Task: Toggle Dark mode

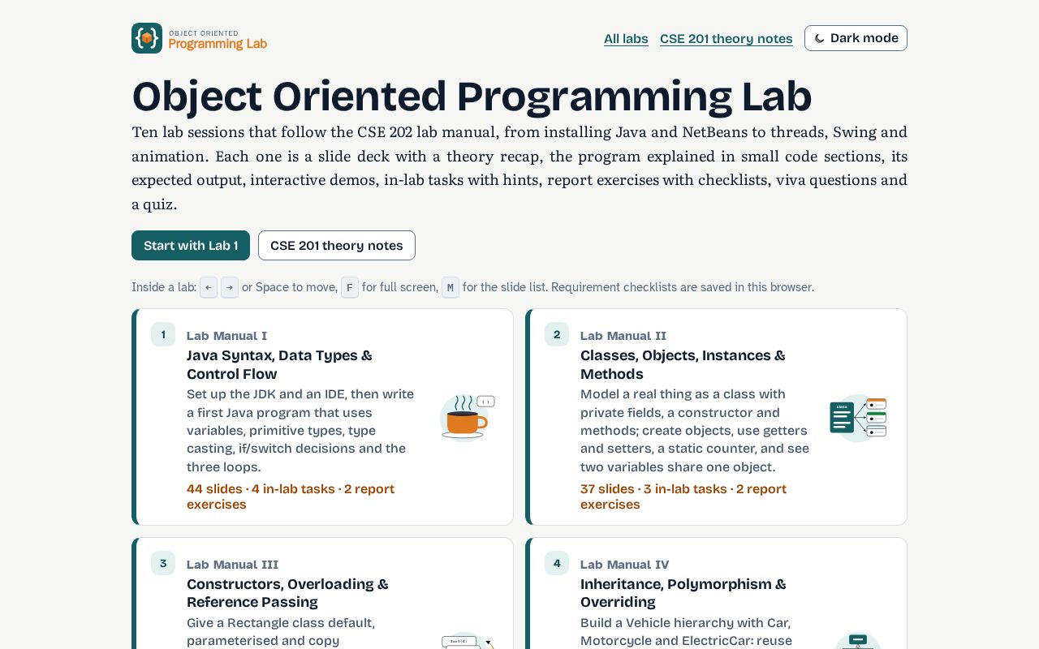Action: pyautogui.click(x=856, y=38)
